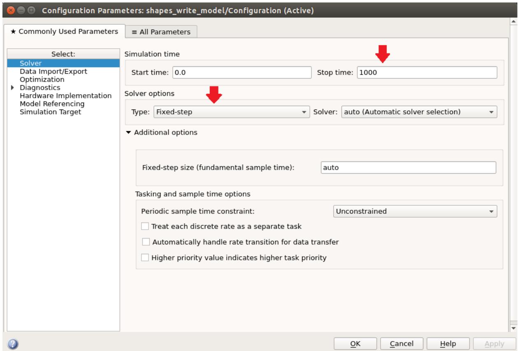Image resolution: width=518 pixels, height=351 pixels.
Task: Check Automatically handle rate transition option
Action: (x=146, y=242)
